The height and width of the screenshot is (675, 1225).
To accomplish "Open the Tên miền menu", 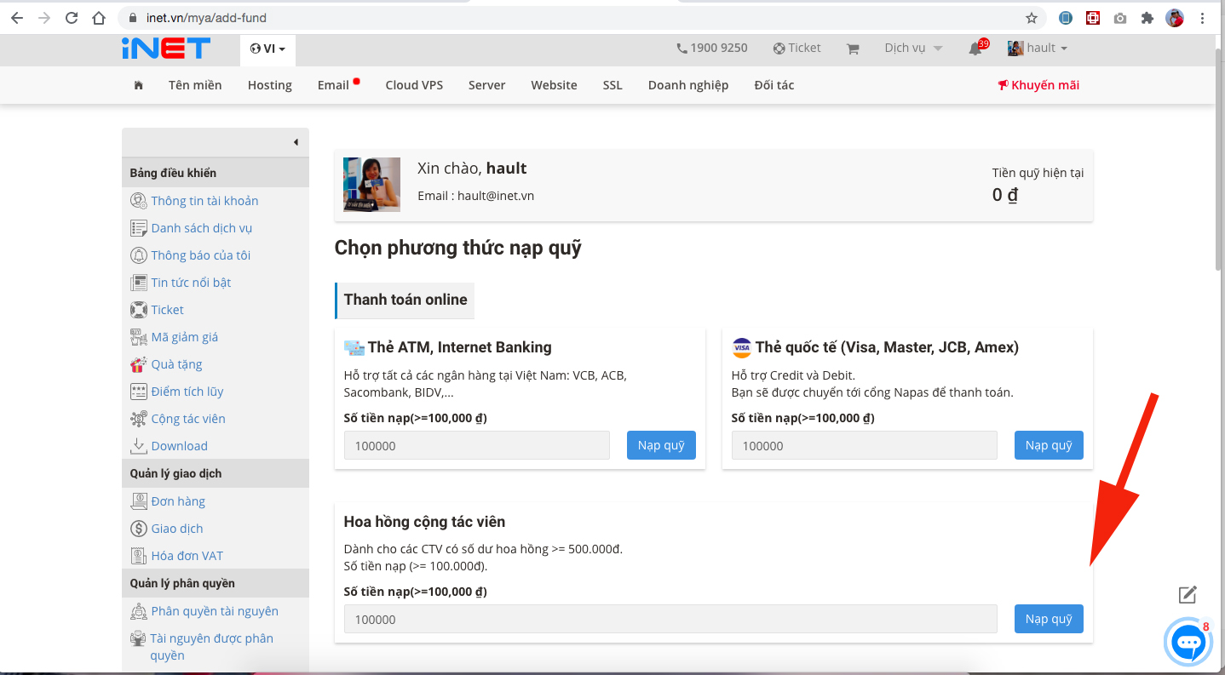I will pyautogui.click(x=195, y=85).
